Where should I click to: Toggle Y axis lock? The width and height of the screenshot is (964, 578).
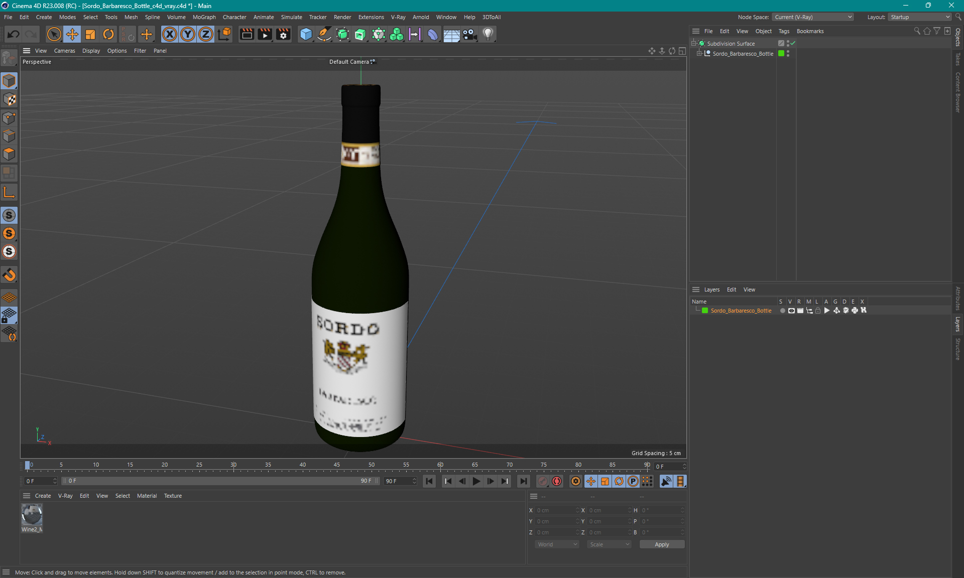pos(188,34)
